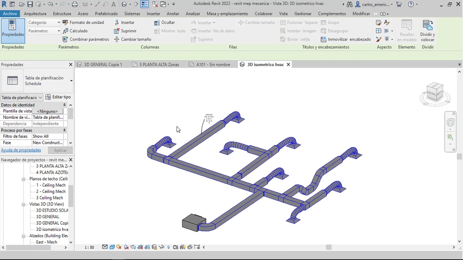Click the navigation wheel icon on navigation bar

point(450,122)
